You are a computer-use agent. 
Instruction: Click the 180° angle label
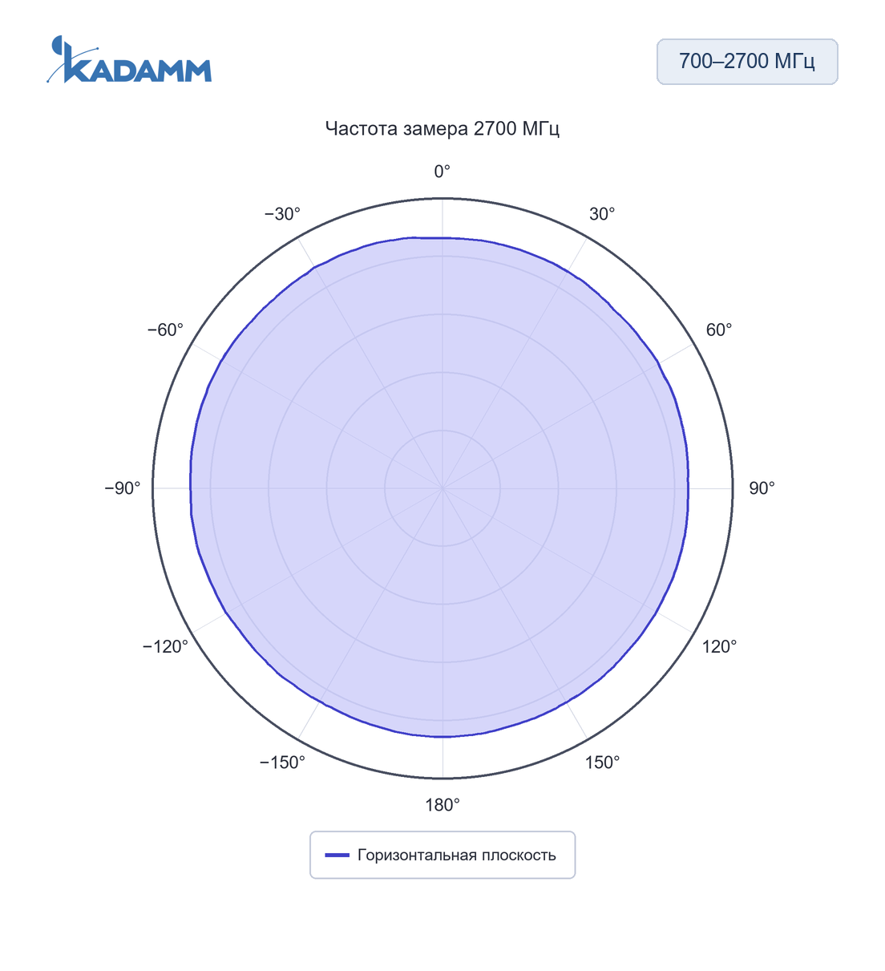442,805
